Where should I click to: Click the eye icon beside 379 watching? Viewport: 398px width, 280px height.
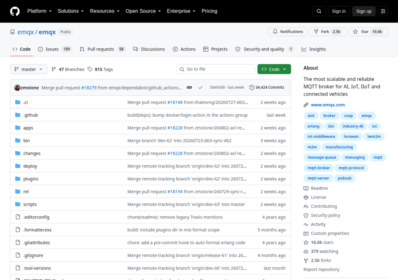click(306, 252)
